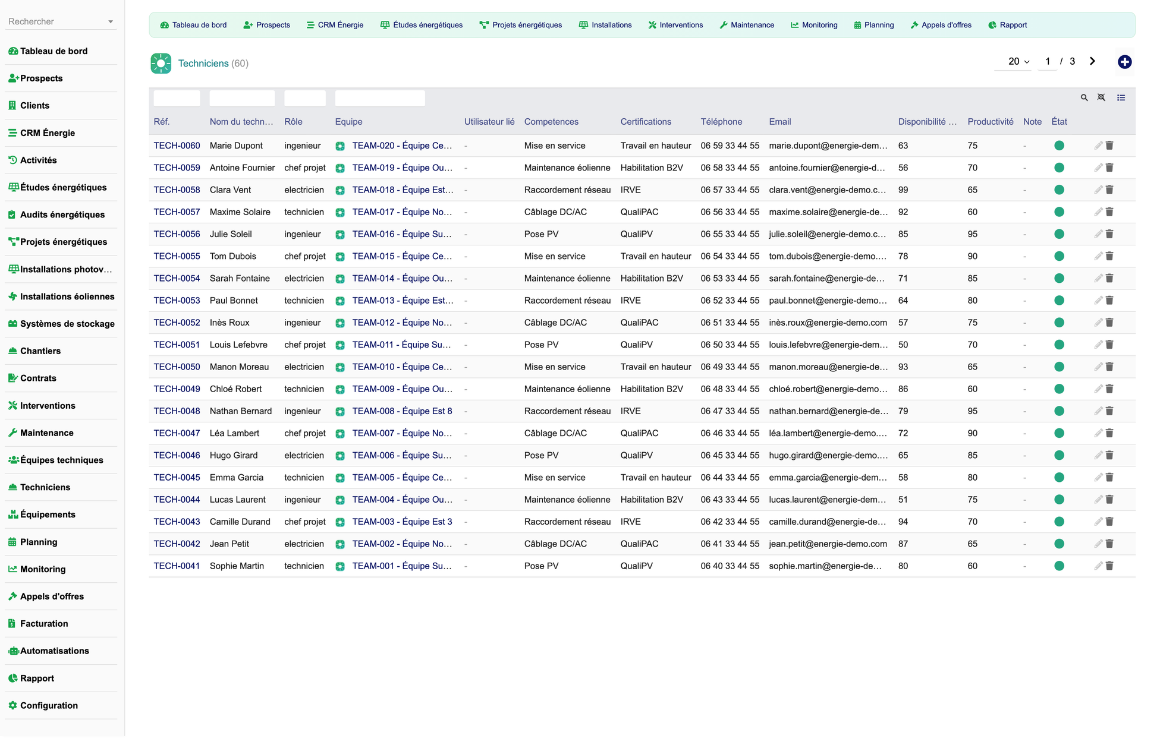The width and height of the screenshot is (1157, 748).
Task: Open Automatisations in the sidebar
Action: point(54,651)
